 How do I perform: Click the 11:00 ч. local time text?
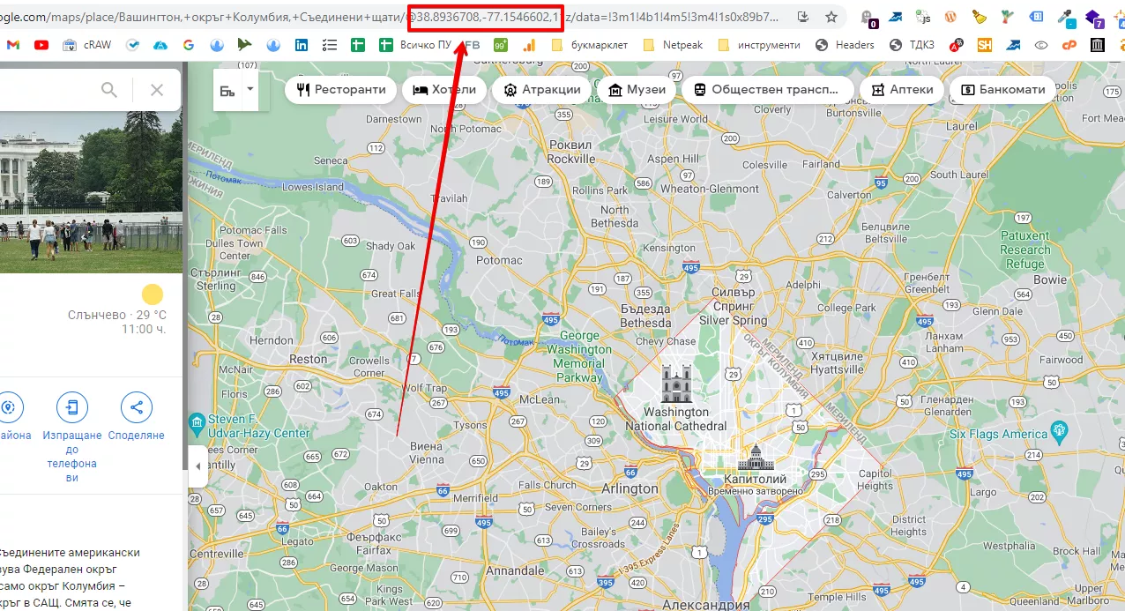(144, 329)
